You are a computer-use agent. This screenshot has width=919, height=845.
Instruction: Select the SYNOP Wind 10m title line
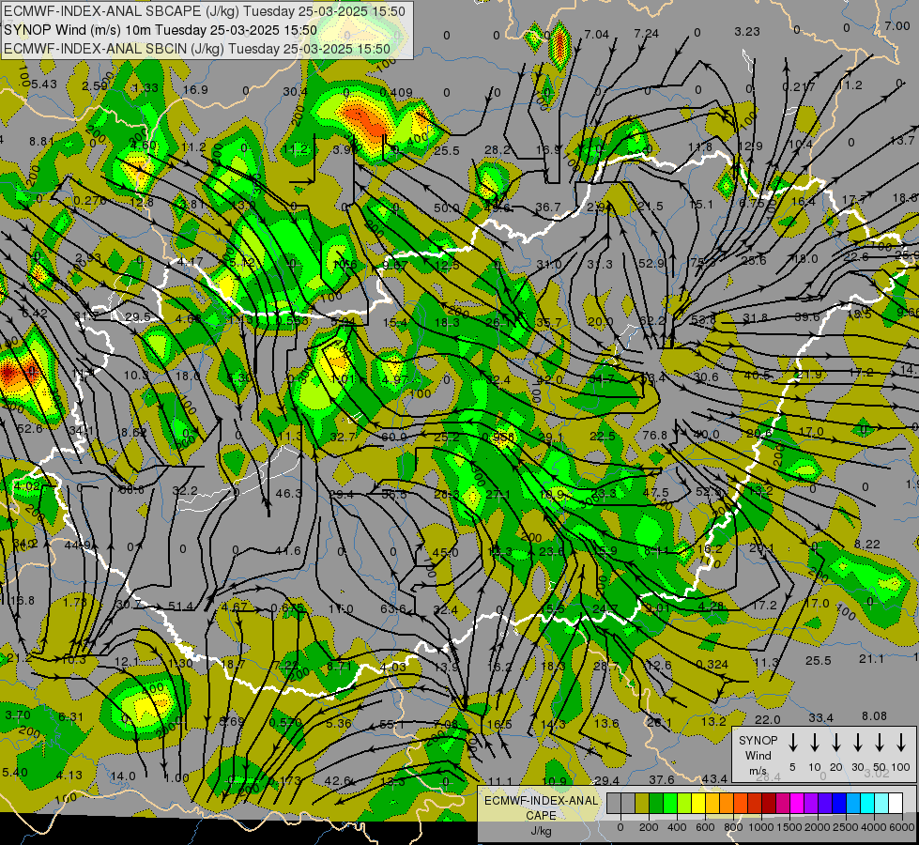[161, 30]
